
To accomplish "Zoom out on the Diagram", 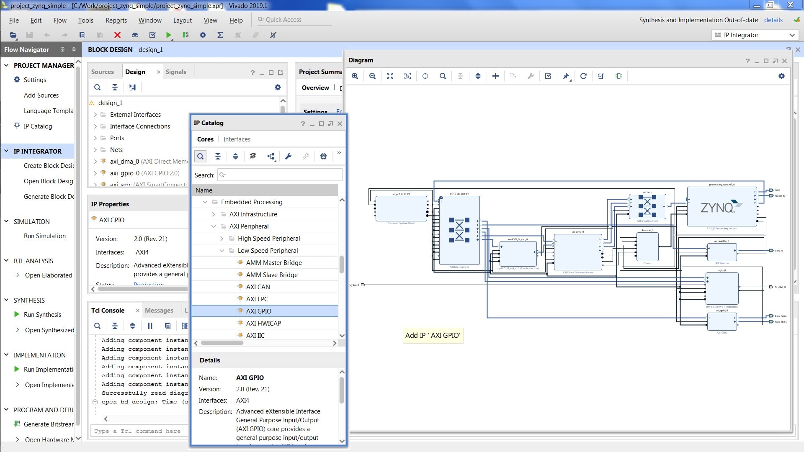I will (372, 76).
